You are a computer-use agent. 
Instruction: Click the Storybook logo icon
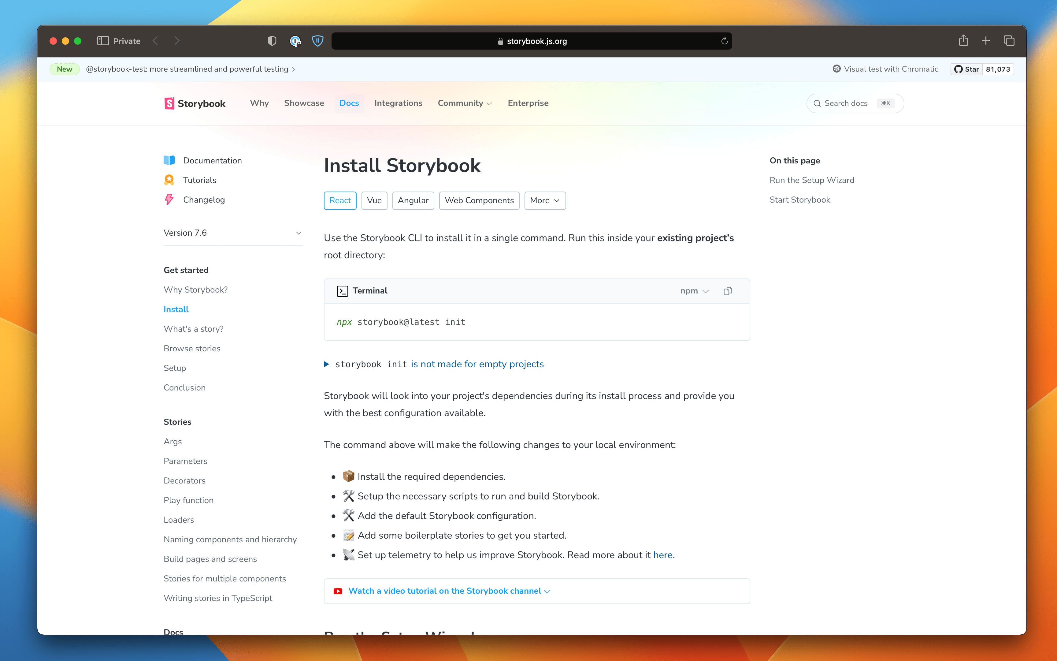coord(170,103)
